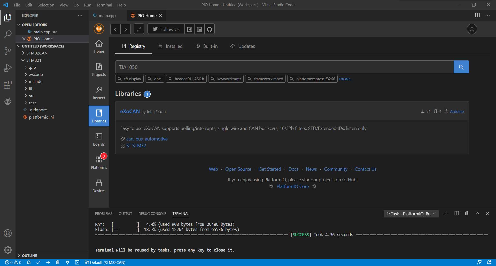This screenshot has height=266, width=496.
Task: Open the LinkedIn icon link
Action: (199, 29)
